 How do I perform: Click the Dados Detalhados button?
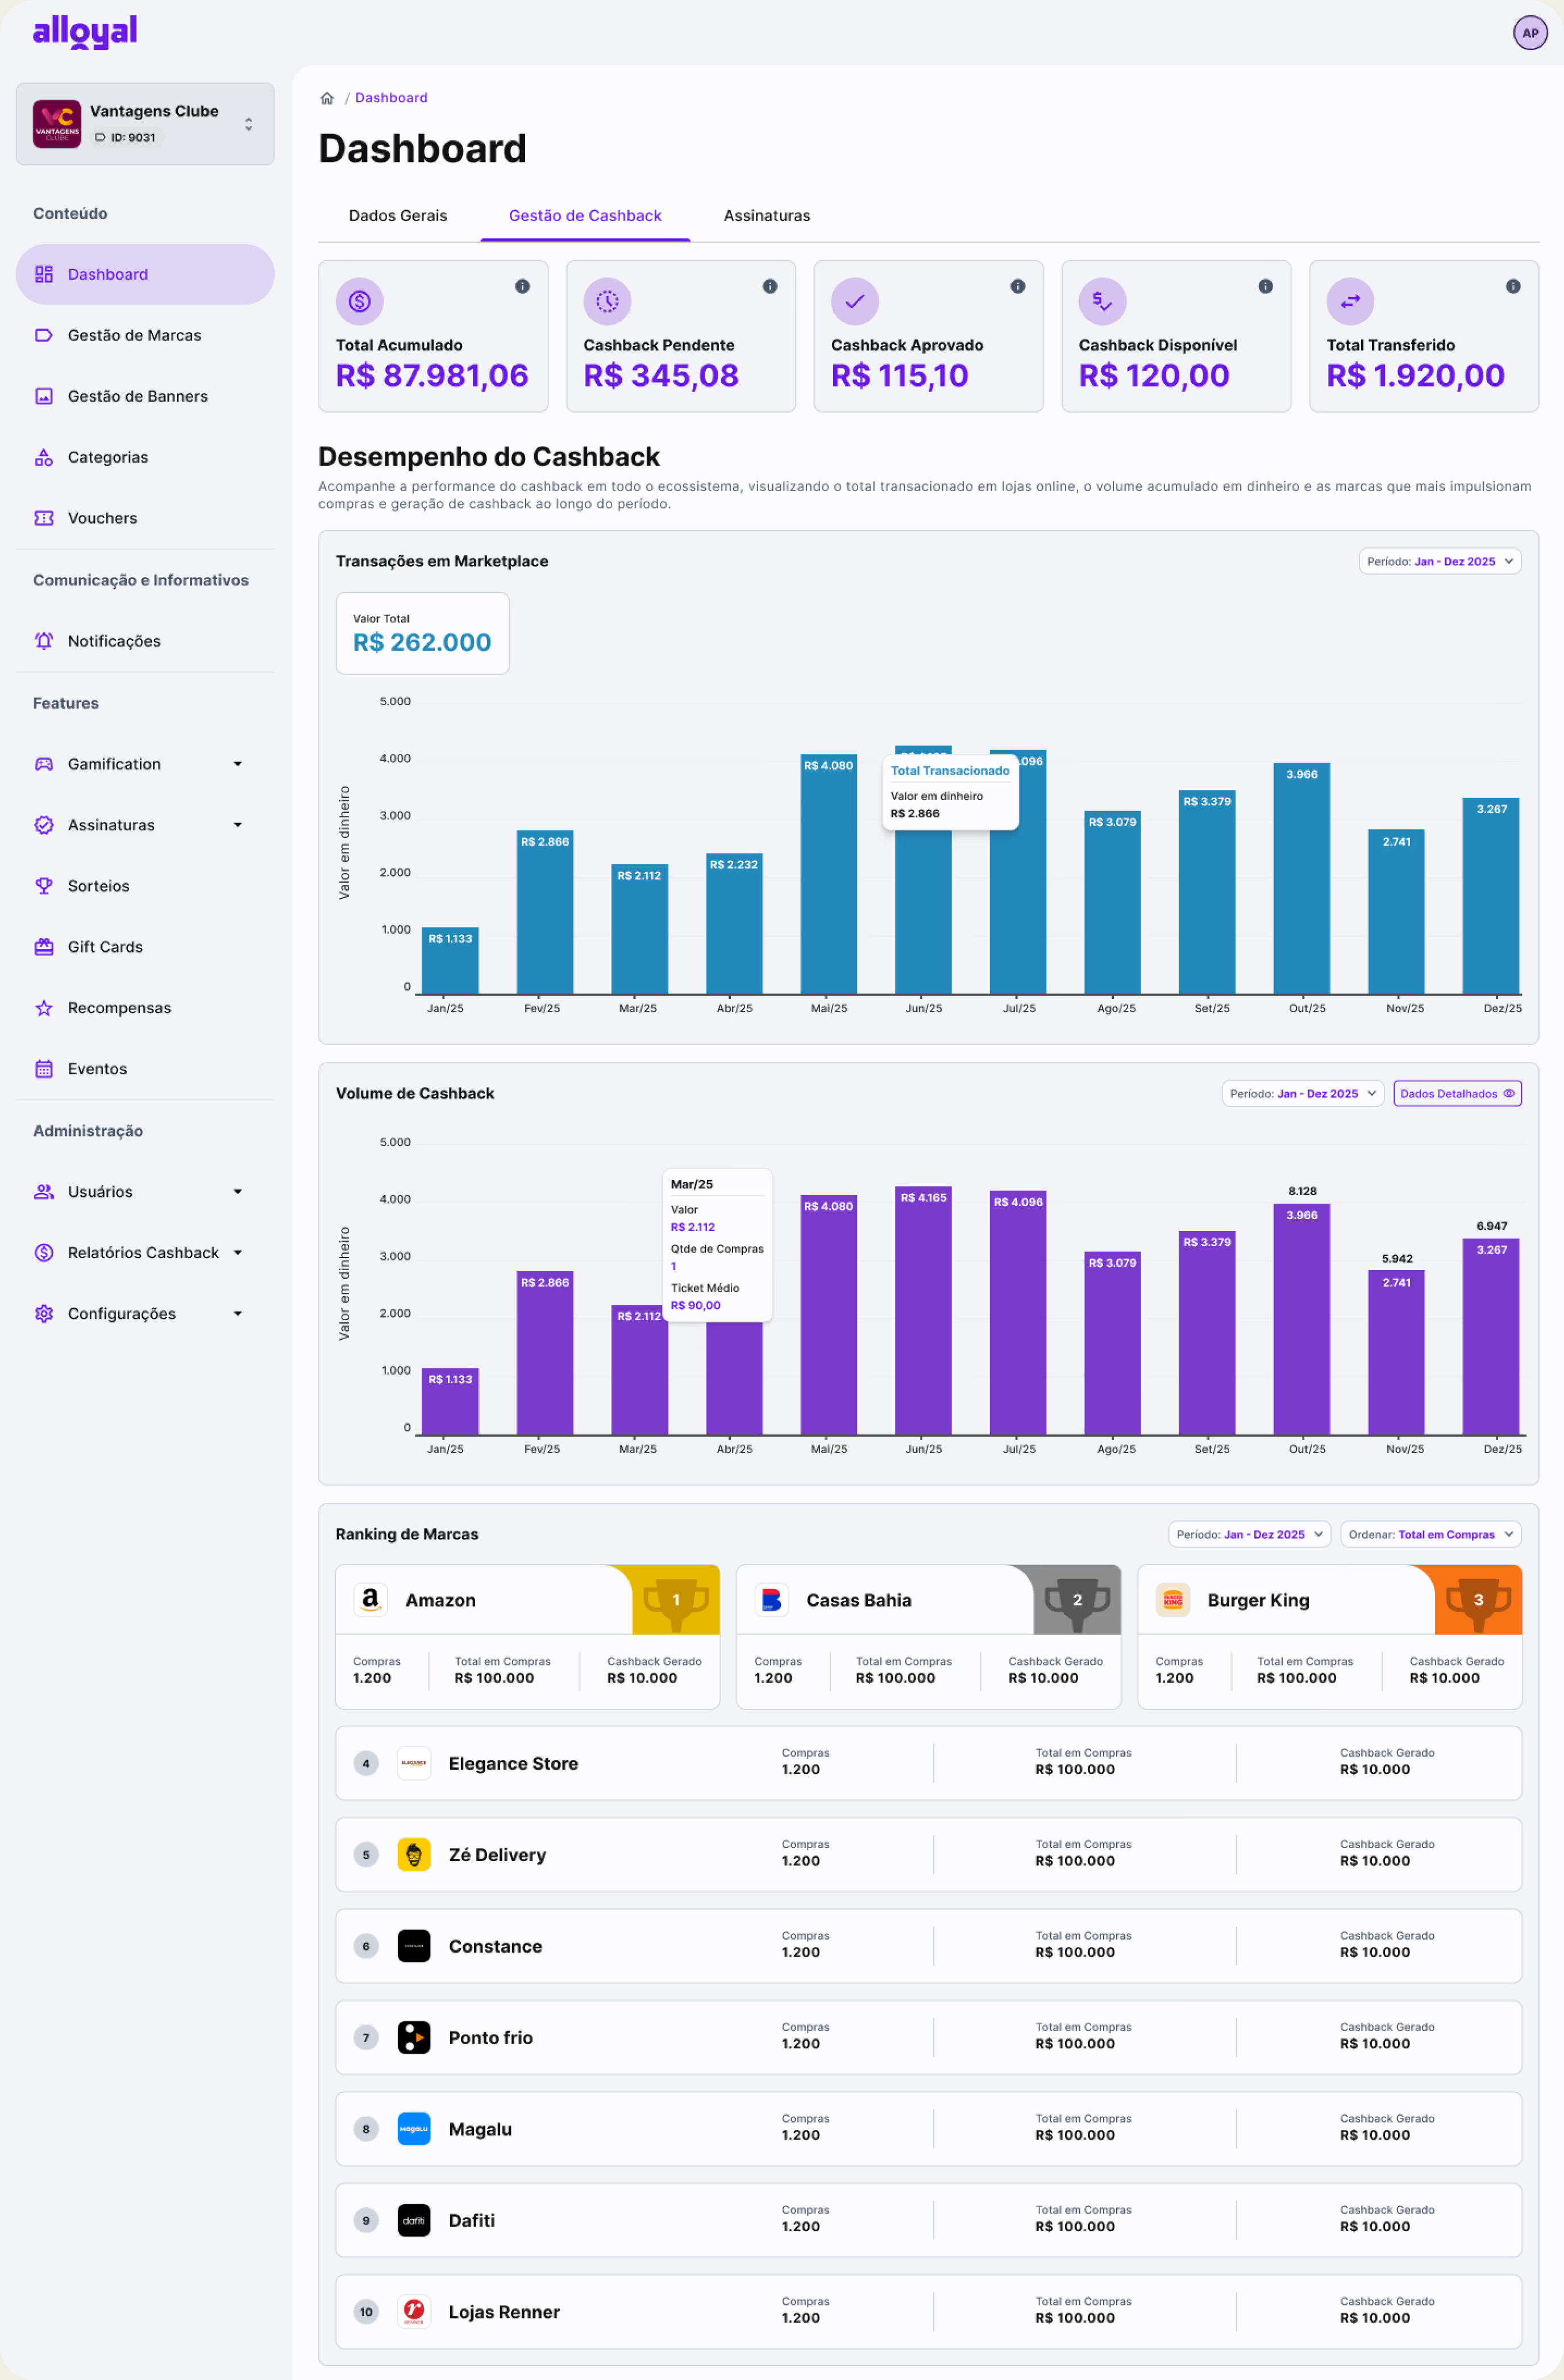(x=1457, y=1093)
